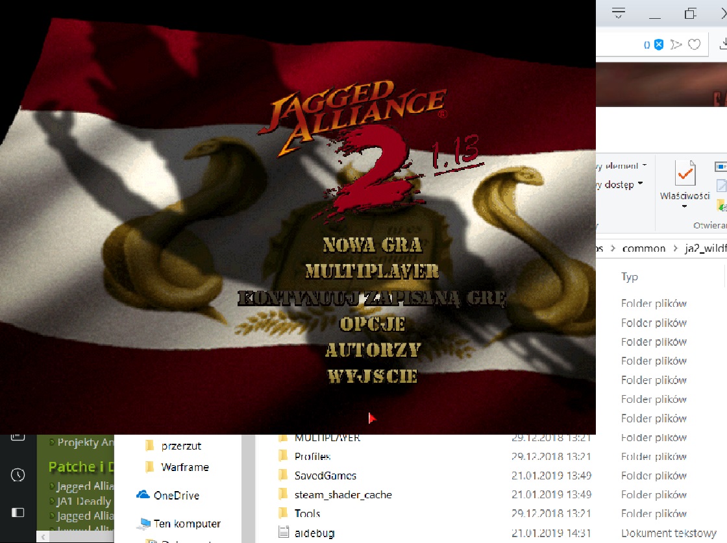Click the Opera history clock icon
The height and width of the screenshot is (543, 727).
point(18,475)
